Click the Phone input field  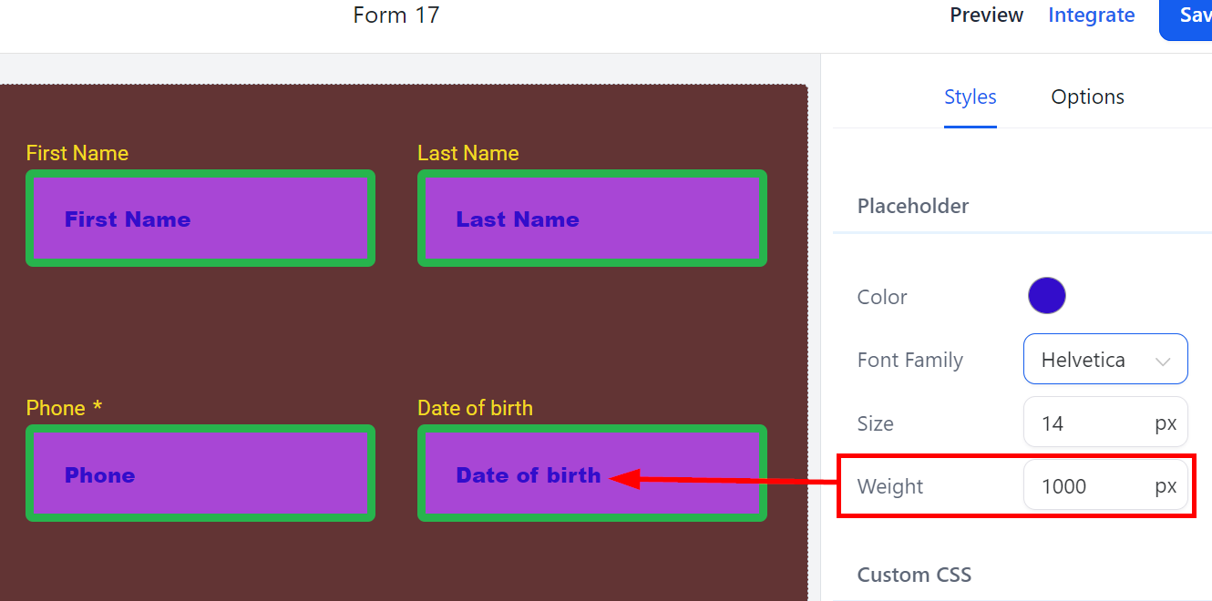[200, 474]
